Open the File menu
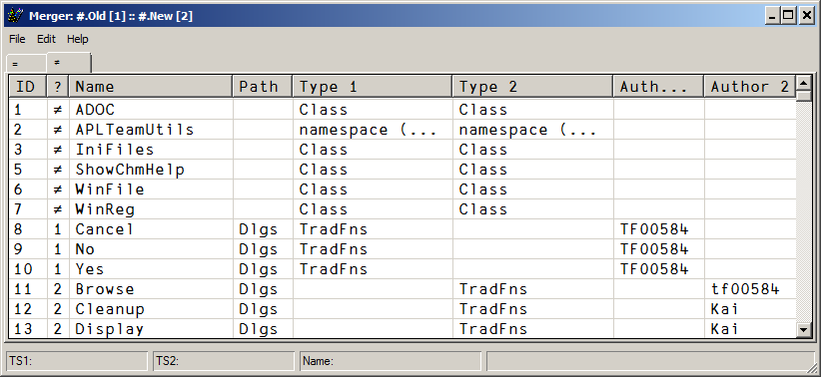Viewport: 821px width, 377px height. tap(17, 39)
